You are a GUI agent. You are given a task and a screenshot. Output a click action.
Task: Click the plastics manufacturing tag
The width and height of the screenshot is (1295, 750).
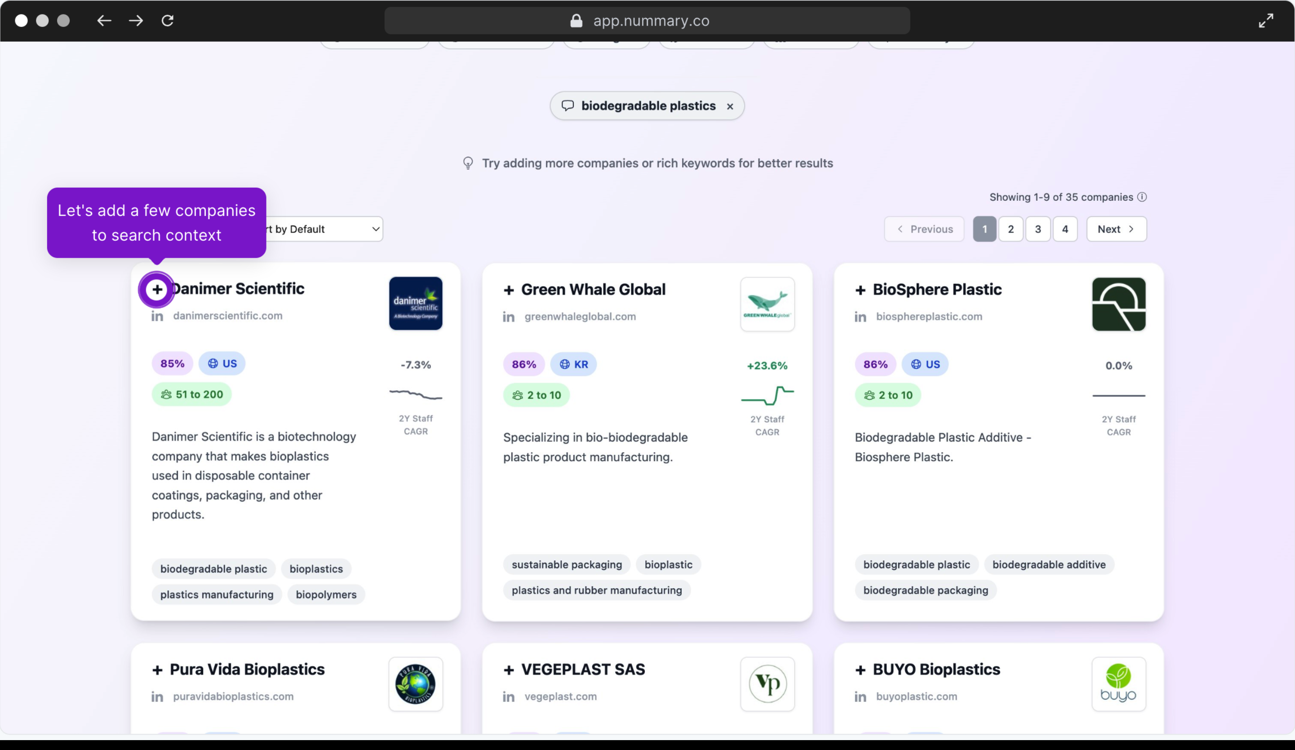217,595
